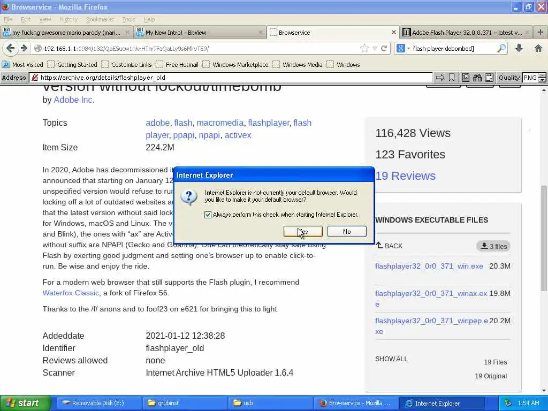Reload the page with refresh icon

click(384, 48)
